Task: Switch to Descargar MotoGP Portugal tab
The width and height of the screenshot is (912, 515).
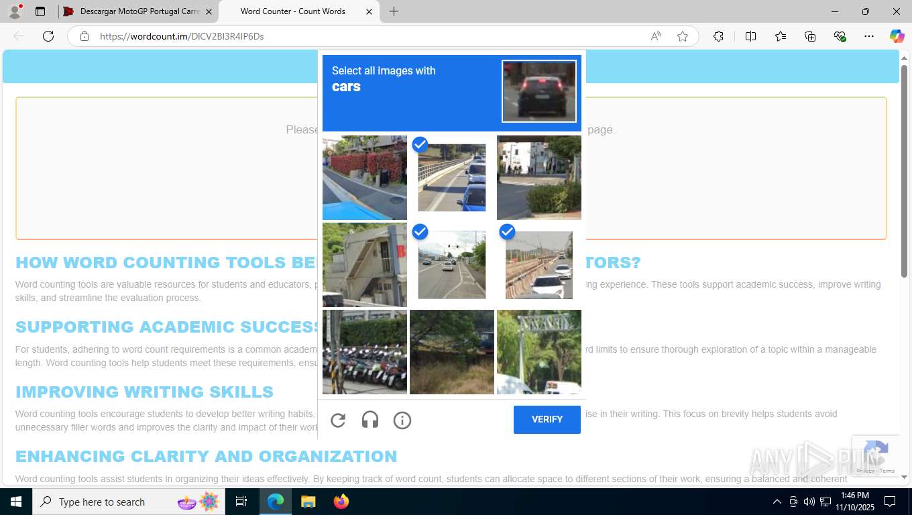Action: click(x=138, y=11)
